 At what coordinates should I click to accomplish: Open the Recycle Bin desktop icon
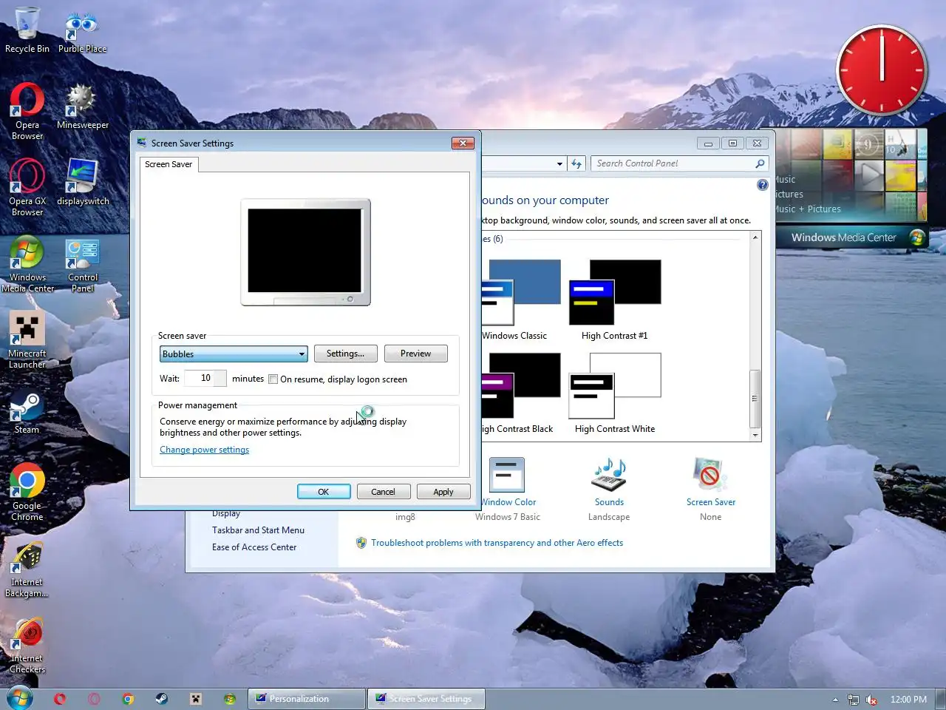pyautogui.click(x=27, y=30)
